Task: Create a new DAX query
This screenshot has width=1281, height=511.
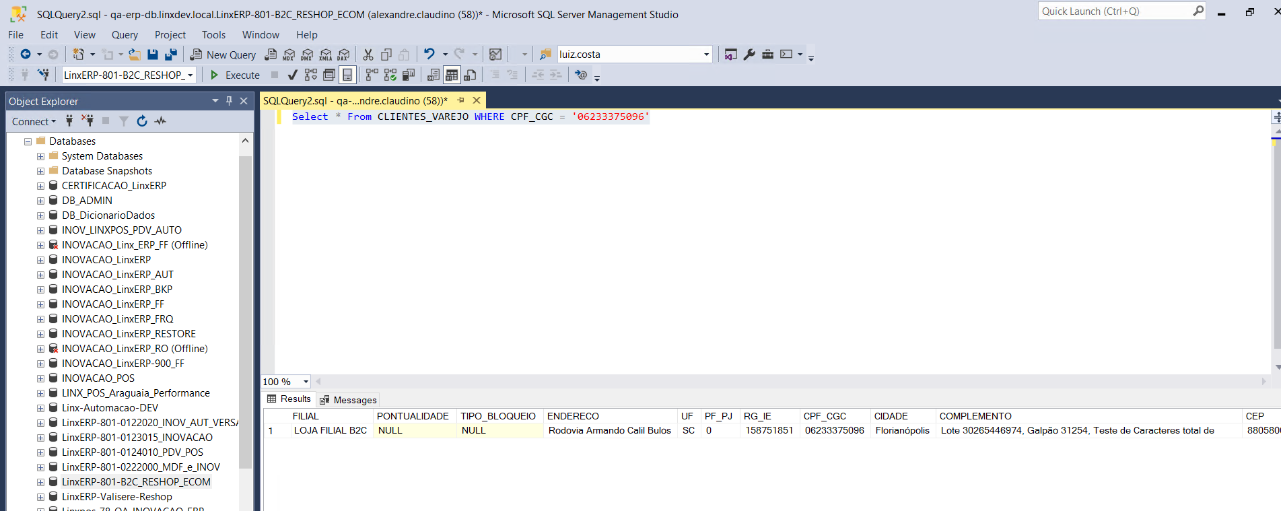Action: (344, 55)
